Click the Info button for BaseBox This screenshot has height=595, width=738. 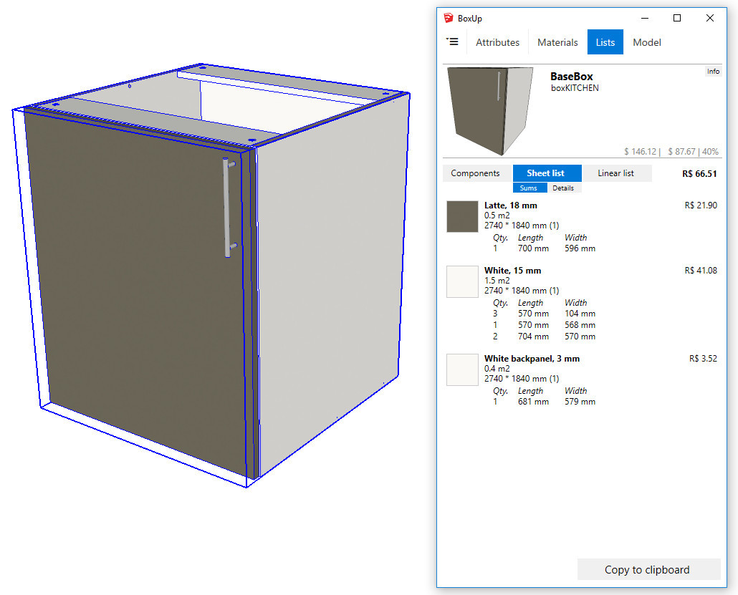point(713,71)
